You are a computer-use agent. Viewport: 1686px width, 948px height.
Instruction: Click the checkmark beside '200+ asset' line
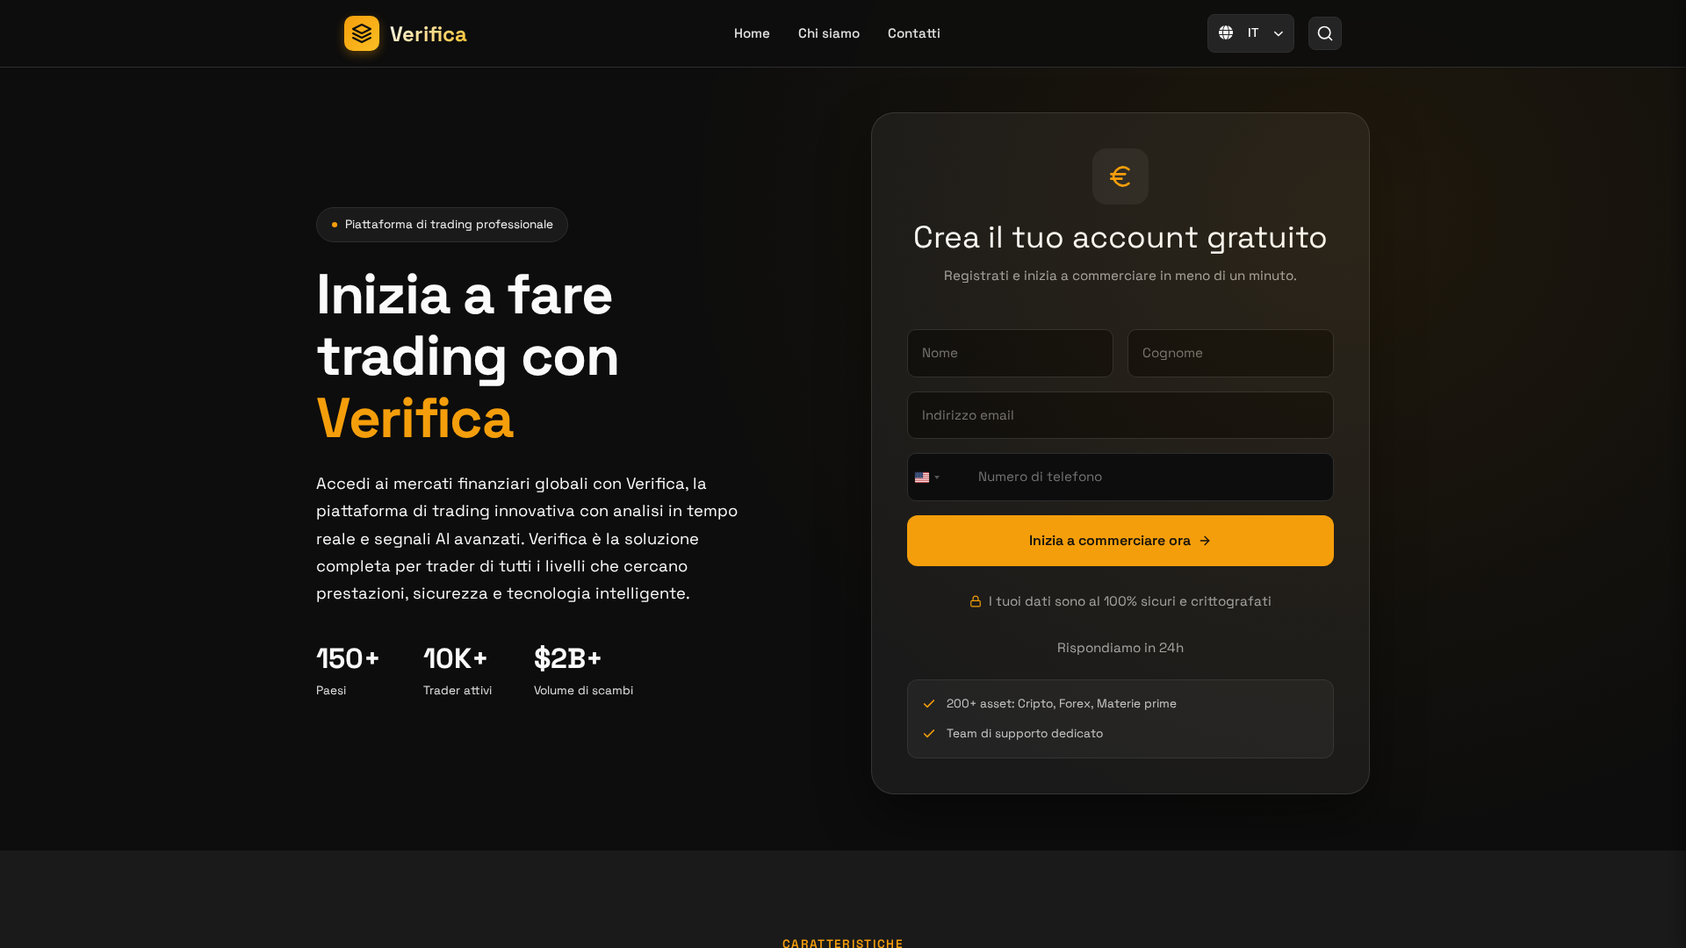(928, 703)
